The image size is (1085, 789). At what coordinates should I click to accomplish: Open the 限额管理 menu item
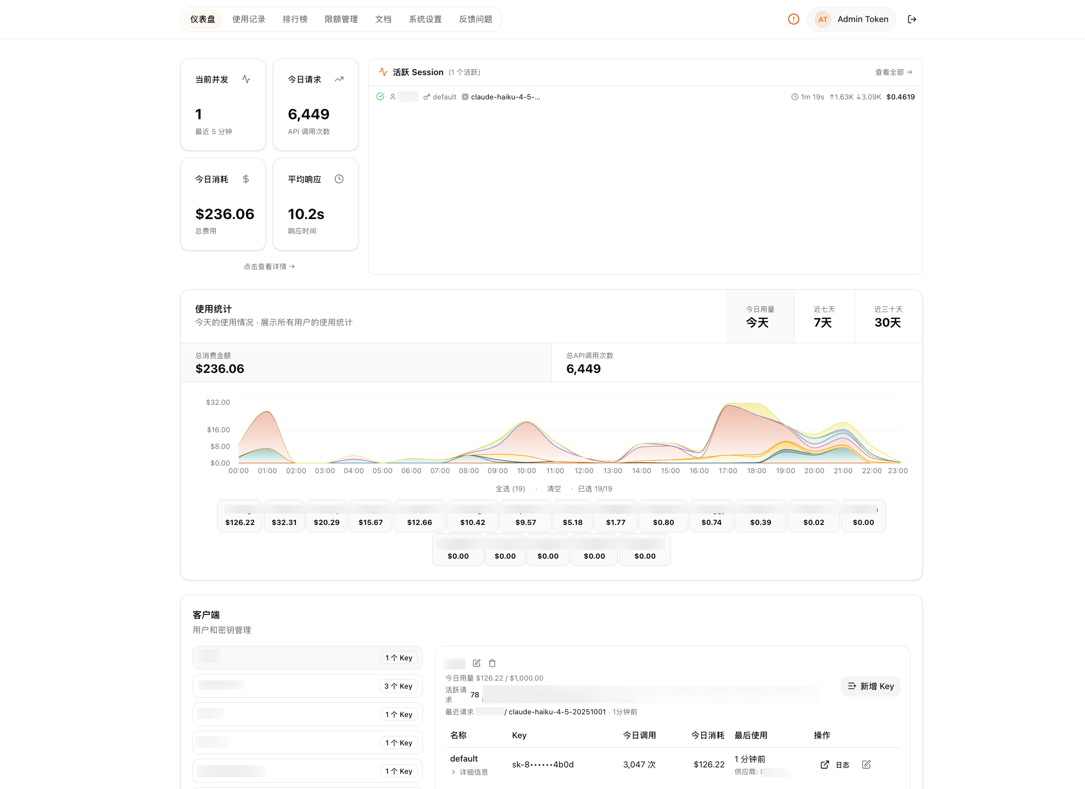tap(341, 19)
